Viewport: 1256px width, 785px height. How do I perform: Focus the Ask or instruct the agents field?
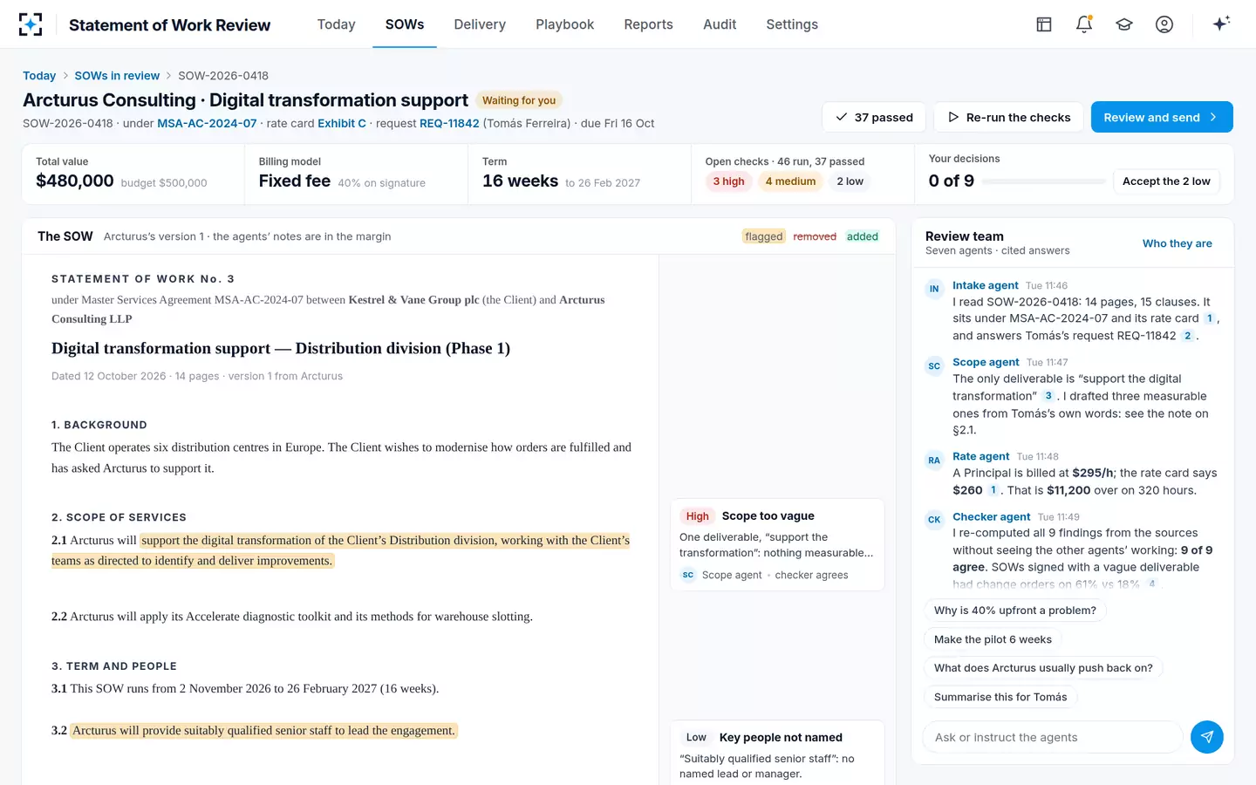click(x=1052, y=737)
